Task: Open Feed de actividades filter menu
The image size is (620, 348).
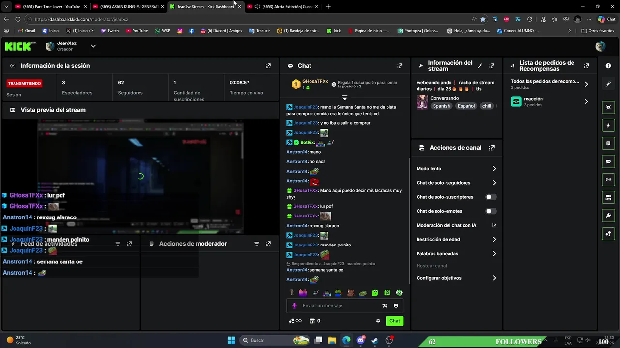Action: pyautogui.click(x=118, y=244)
